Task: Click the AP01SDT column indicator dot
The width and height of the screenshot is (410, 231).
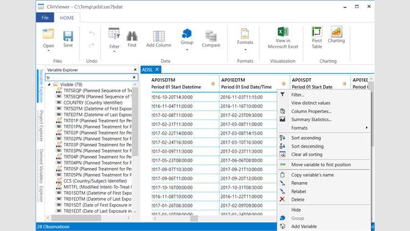Action: [344, 84]
